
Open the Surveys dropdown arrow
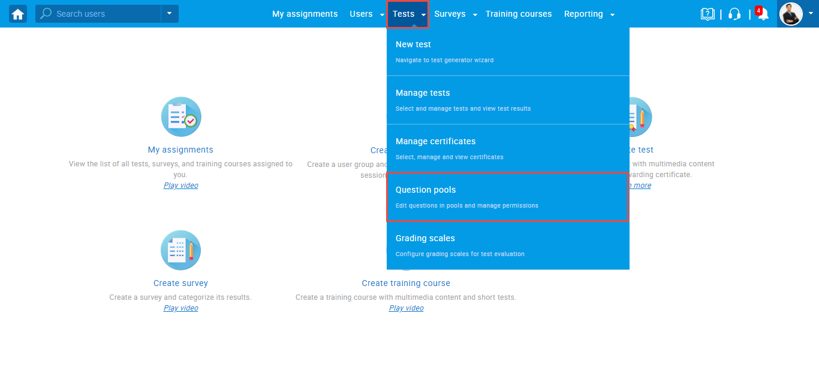[474, 14]
